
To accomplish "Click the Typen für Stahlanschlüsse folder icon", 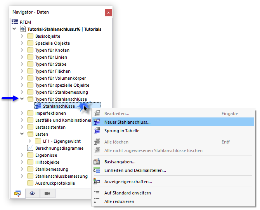I will pyautogui.click(x=30, y=99).
